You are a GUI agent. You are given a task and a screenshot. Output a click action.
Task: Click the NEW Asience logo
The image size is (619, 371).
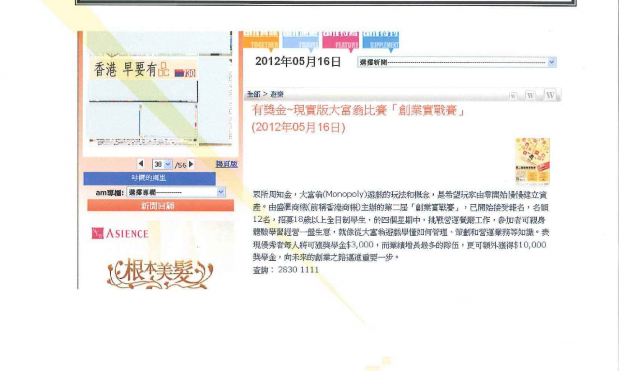(x=119, y=234)
